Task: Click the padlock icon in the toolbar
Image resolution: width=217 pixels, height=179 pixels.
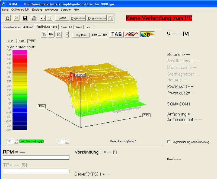Action: click(x=110, y=18)
